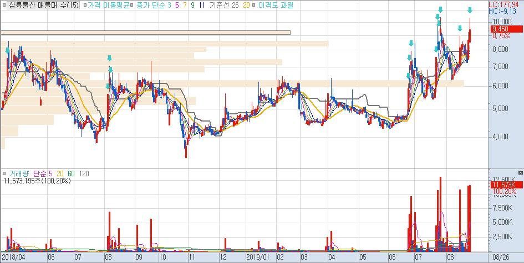The image size is (524, 263).
Task: Click the overheating arrow at far left 2018/04
Action: point(7,50)
